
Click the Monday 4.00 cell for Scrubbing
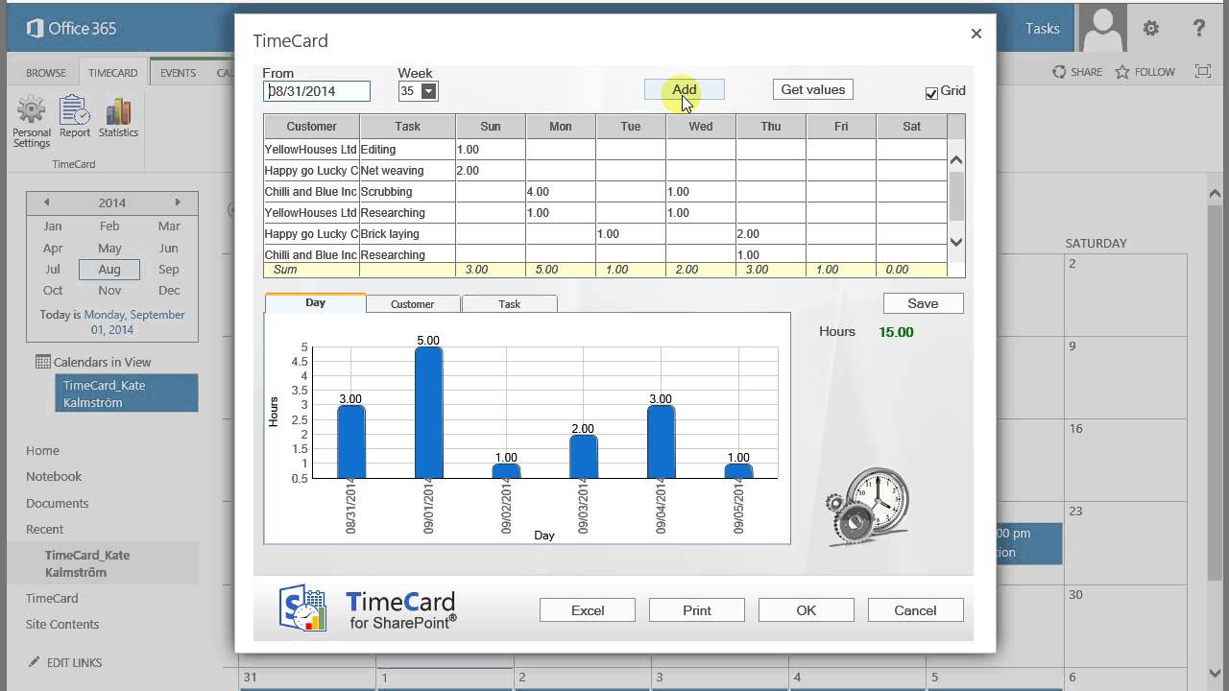coord(561,192)
